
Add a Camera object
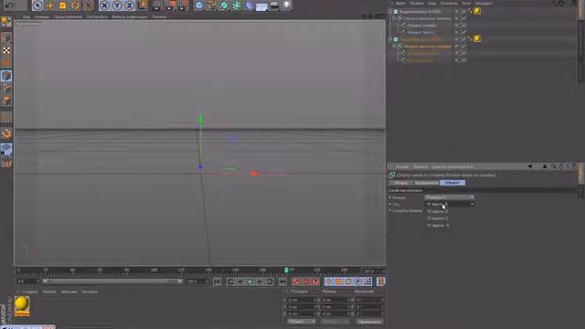[274, 5]
